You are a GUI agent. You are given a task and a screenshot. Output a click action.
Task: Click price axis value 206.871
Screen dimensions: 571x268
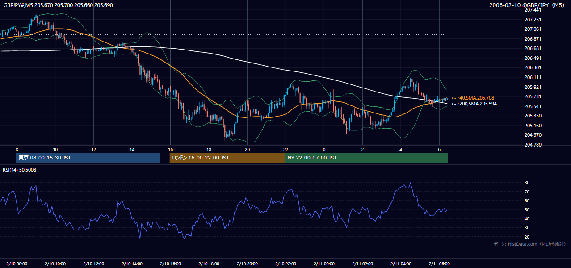532,39
